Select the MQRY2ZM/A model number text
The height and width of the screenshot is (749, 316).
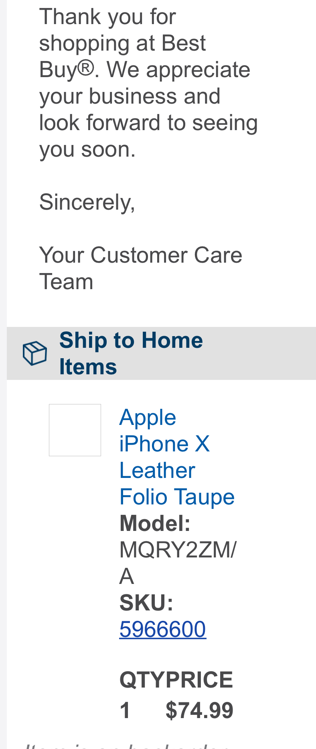coord(178,563)
